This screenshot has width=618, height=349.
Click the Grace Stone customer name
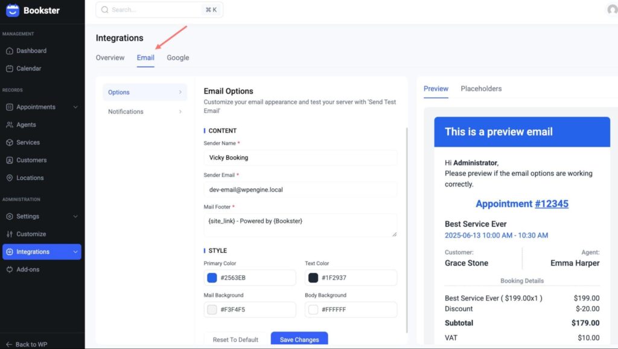[467, 263]
